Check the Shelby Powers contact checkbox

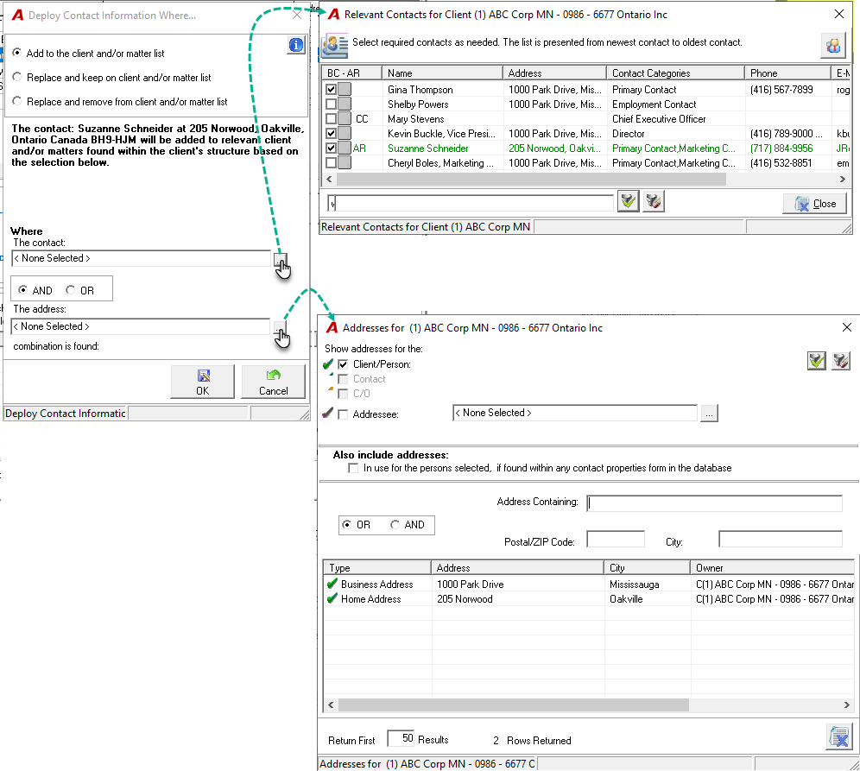pyautogui.click(x=331, y=104)
